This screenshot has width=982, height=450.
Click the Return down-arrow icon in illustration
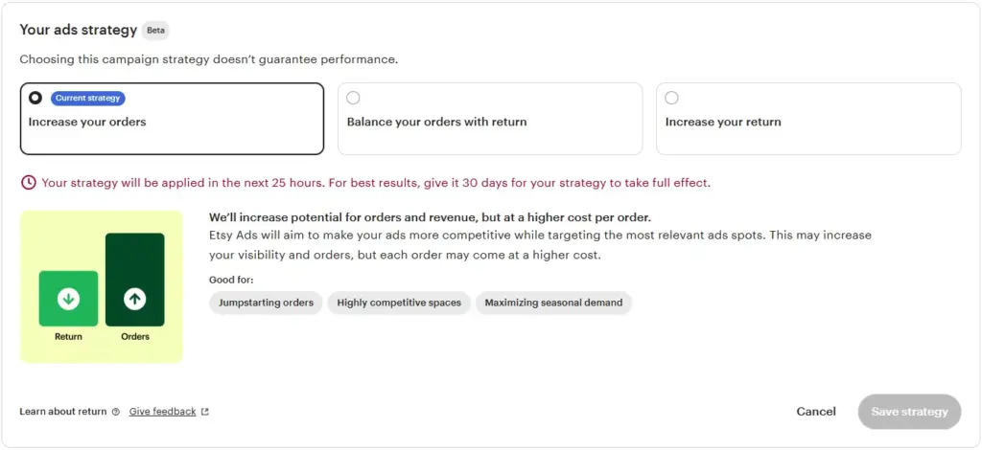tap(68, 299)
